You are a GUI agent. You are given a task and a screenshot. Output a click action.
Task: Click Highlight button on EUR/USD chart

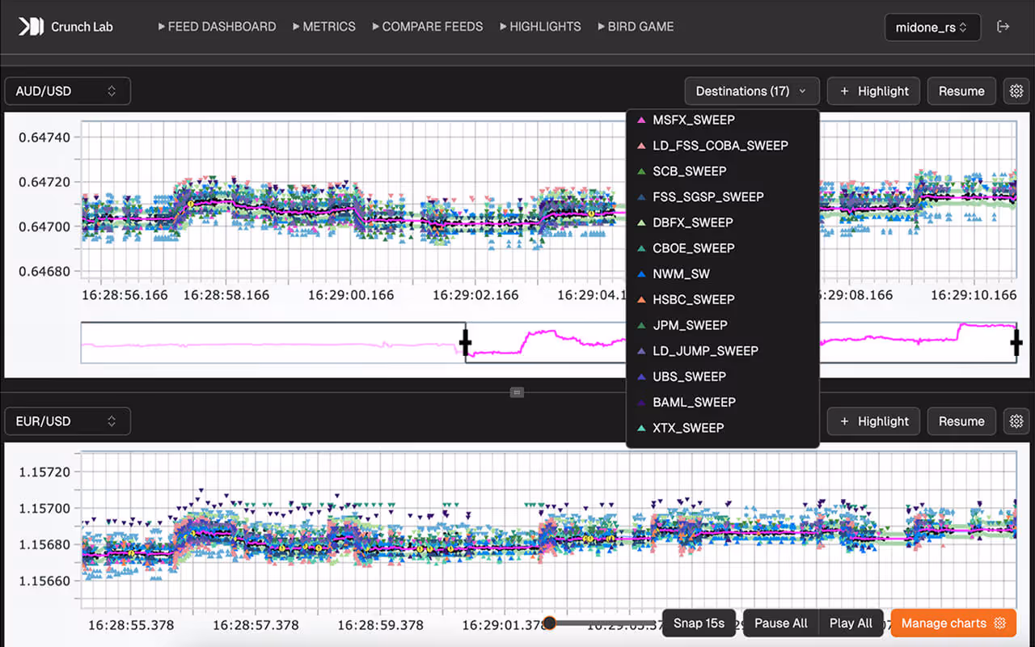point(874,421)
